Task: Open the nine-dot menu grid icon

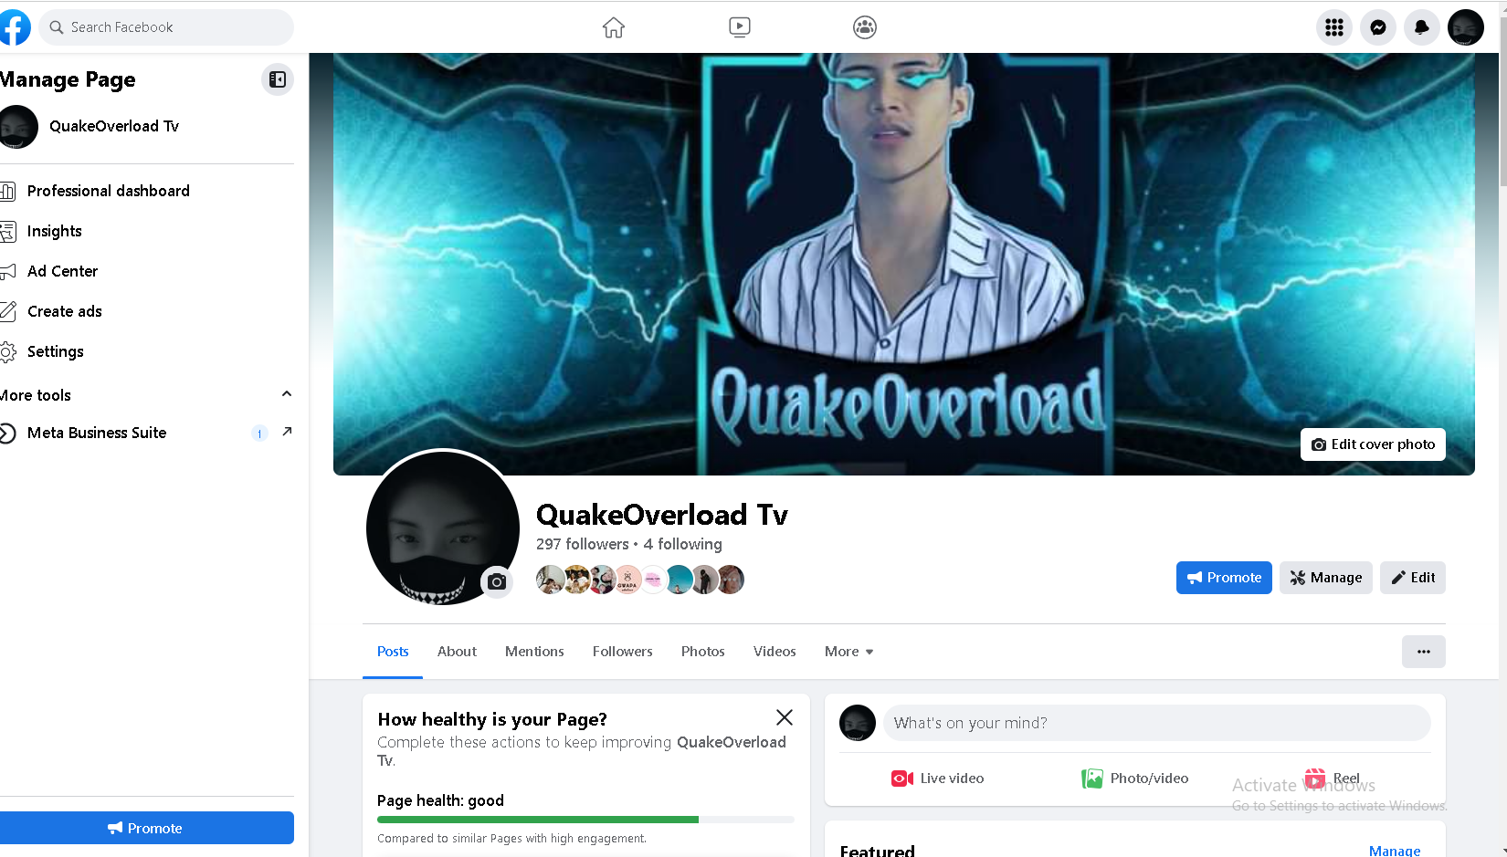Action: 1334,27
